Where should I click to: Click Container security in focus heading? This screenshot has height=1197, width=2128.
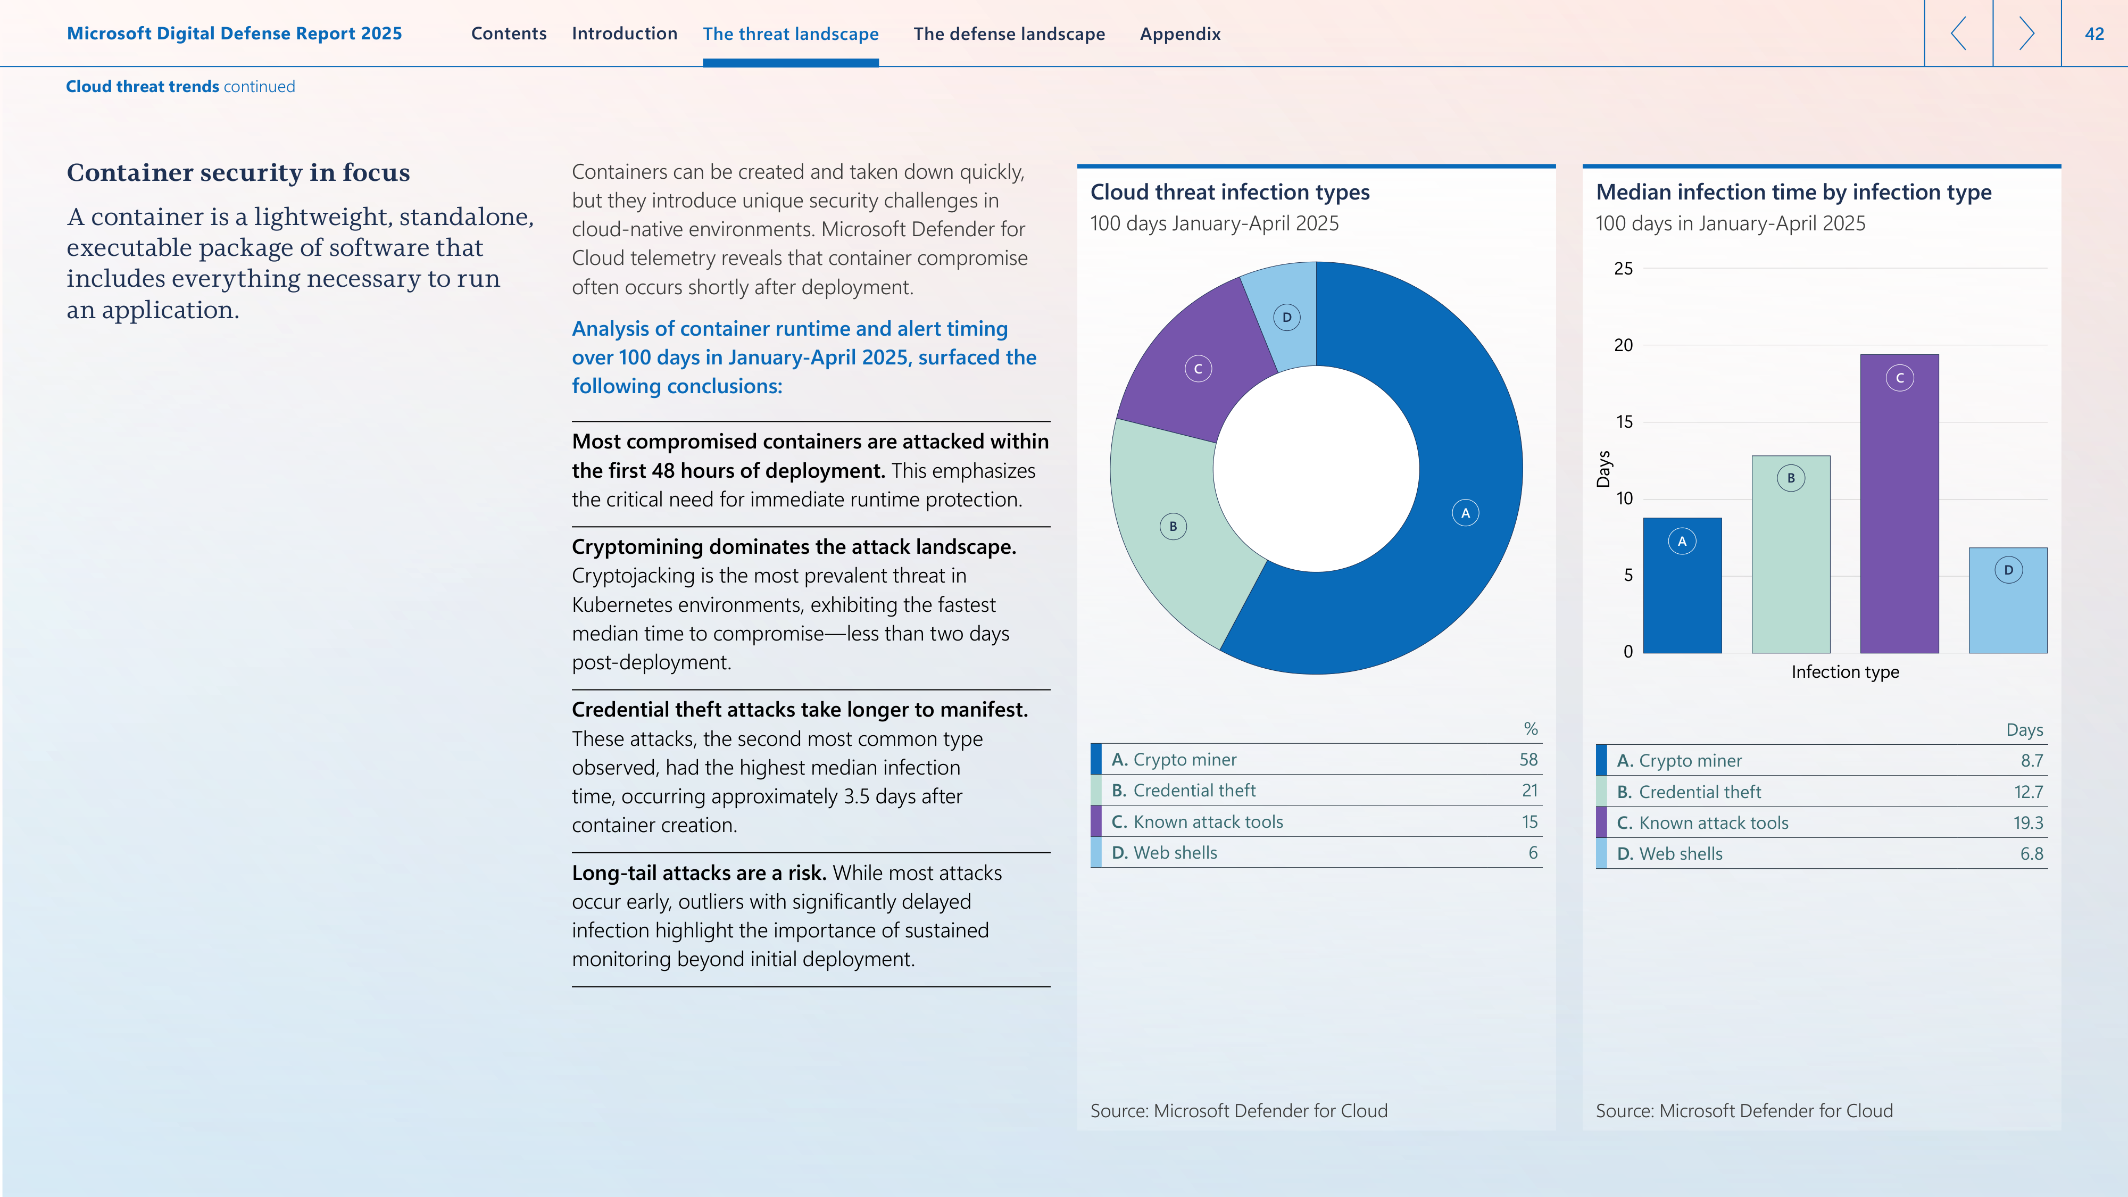coord(238,173)
